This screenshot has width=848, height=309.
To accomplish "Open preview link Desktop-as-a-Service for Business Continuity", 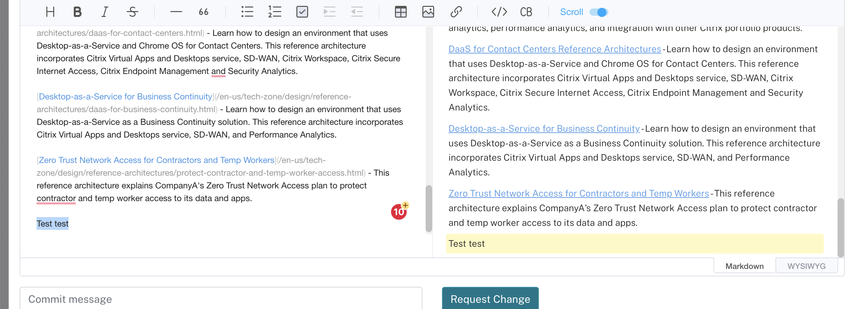I will [544, 128].
